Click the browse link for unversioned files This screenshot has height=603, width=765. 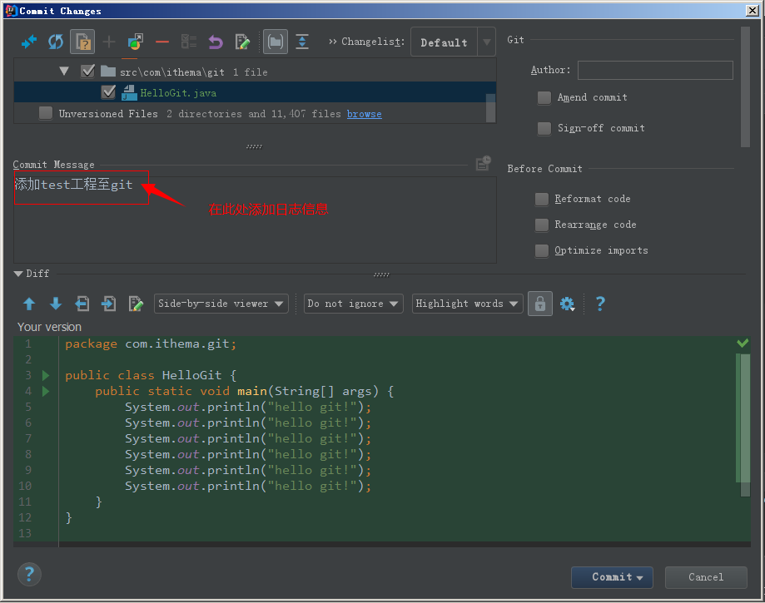[x=364, y=114]
